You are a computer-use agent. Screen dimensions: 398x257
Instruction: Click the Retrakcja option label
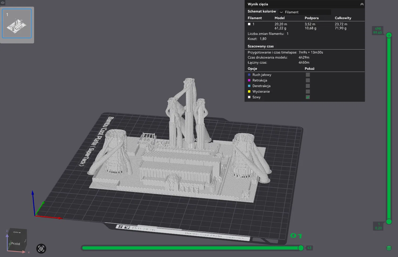260,80
